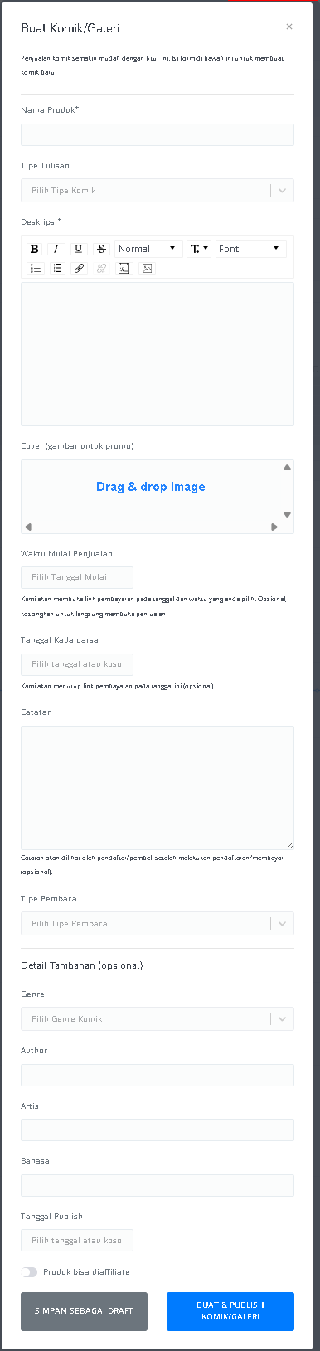Insert an ordered numbered list

pyautogui.click(x=57, y=269)
